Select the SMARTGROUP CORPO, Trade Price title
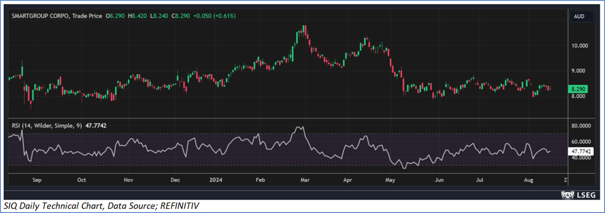The height and width of the screenshot is (213, 605). [57, 16]
